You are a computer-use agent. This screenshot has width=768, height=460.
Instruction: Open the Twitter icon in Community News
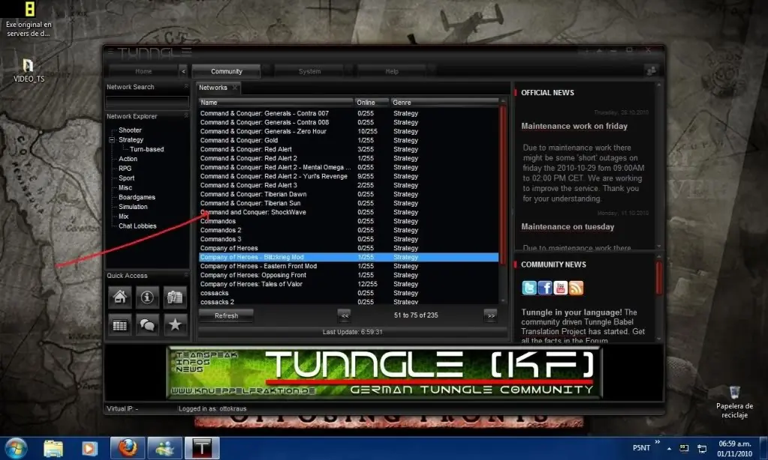pos(529,288)
